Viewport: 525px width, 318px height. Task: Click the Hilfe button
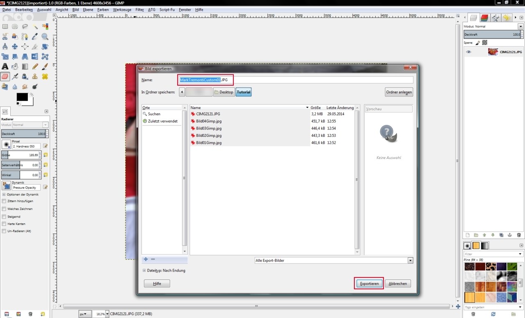[157, 283]
